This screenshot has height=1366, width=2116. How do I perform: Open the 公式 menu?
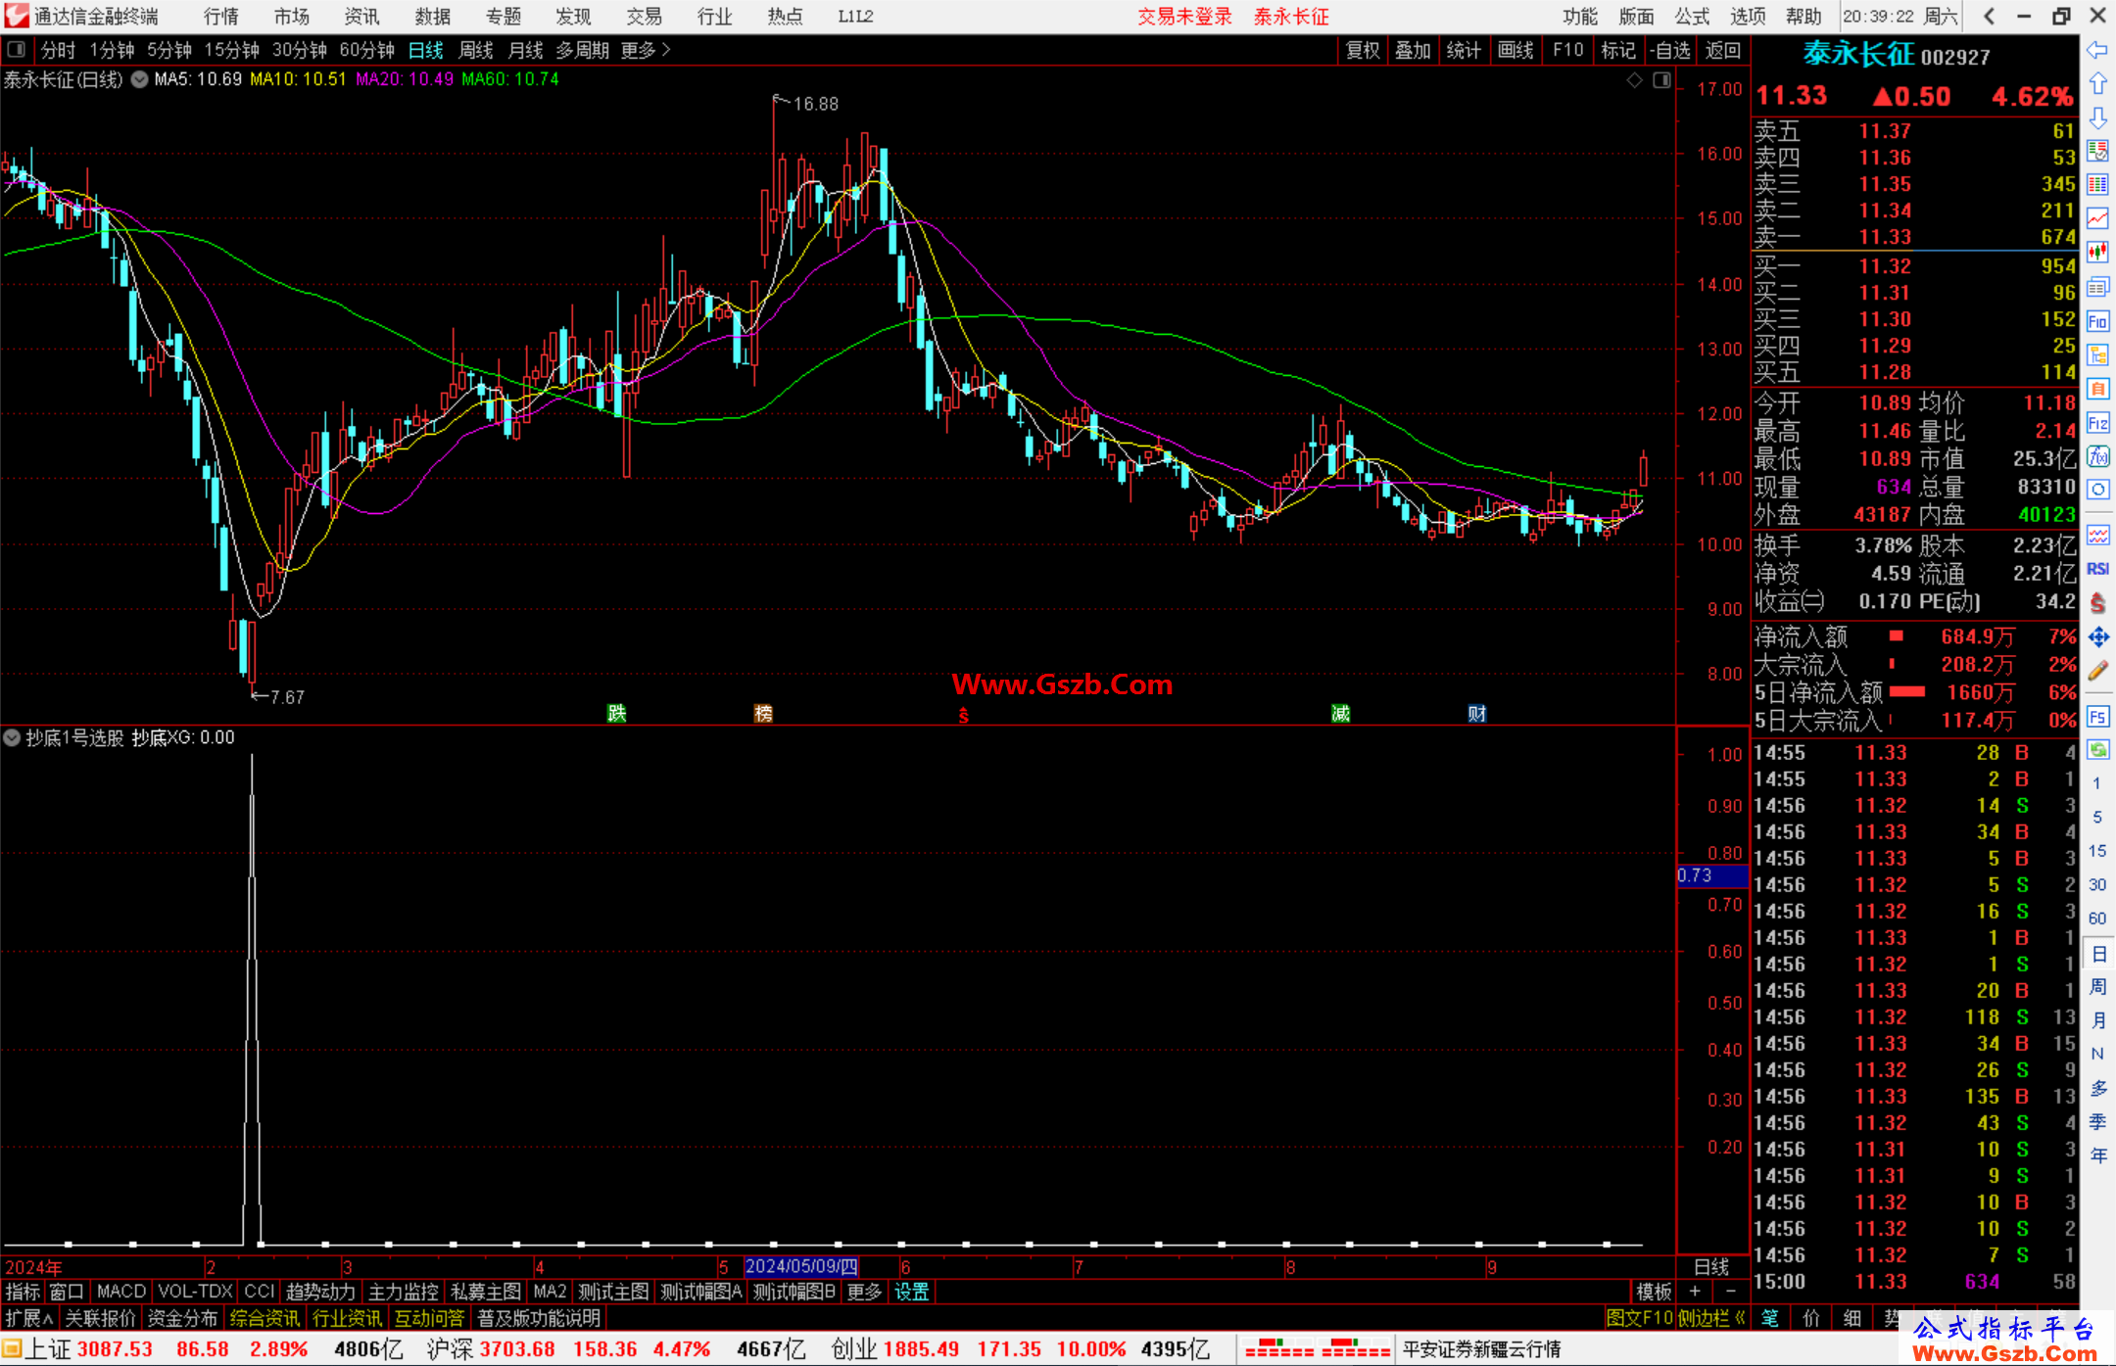[x=1692, y=17]
